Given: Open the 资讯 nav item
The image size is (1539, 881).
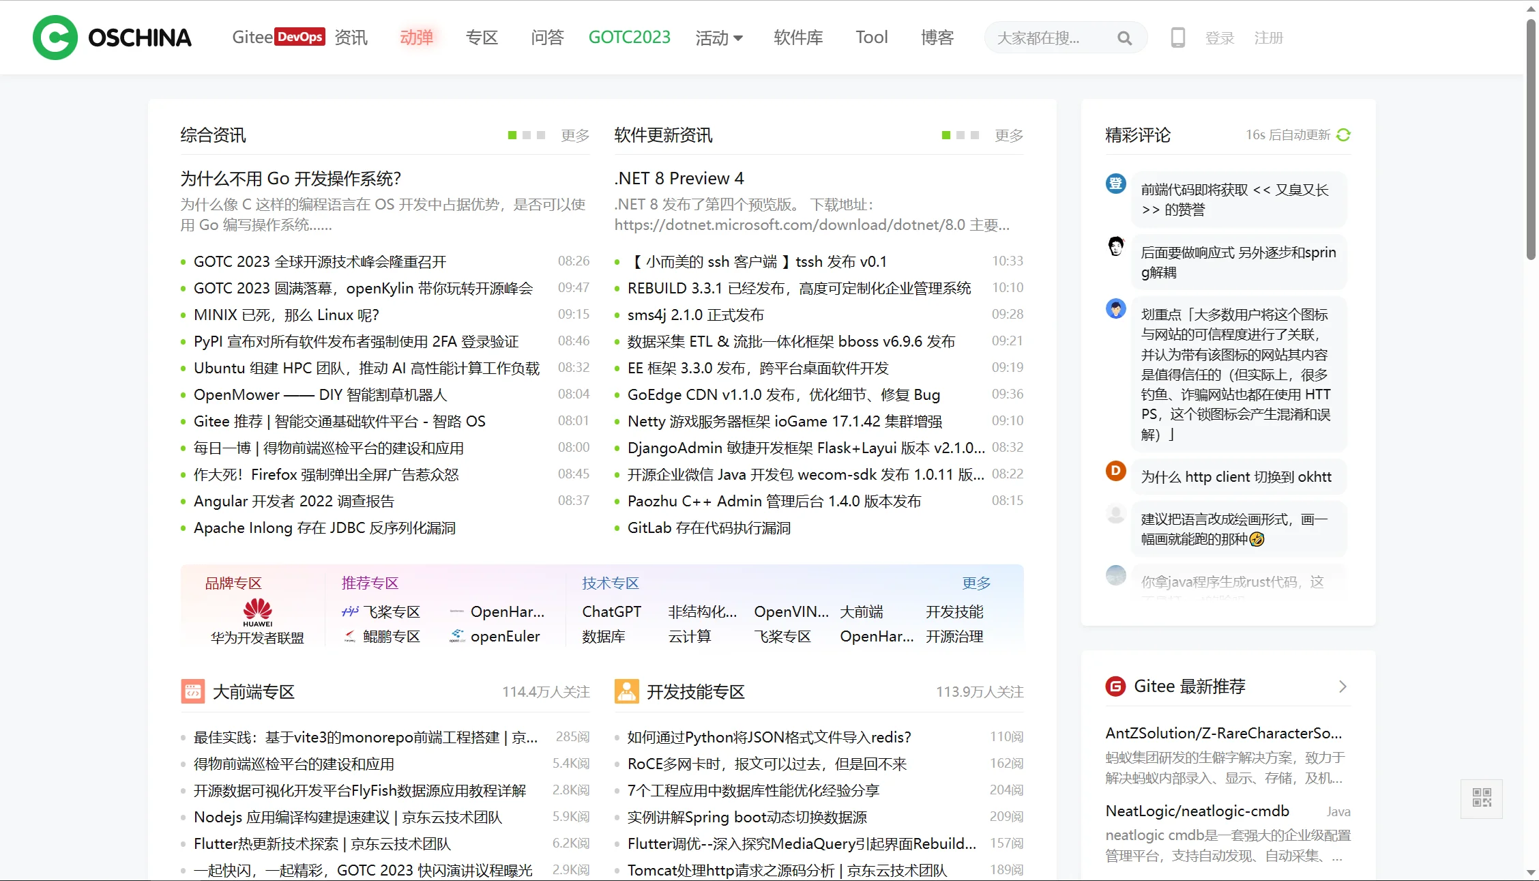Looking at the screenshot, I should tap(351, 38).
